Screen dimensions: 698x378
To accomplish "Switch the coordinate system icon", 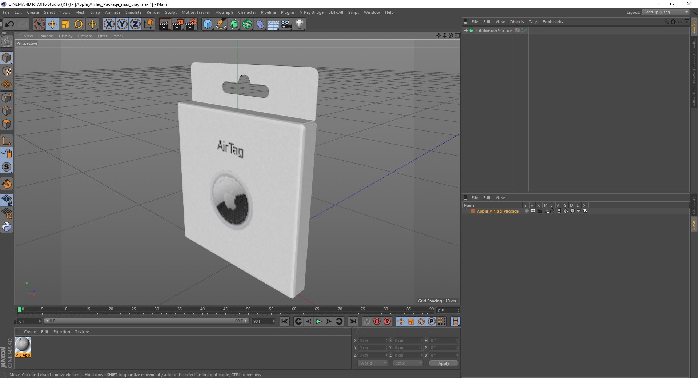I will click(x=148, y=24).
